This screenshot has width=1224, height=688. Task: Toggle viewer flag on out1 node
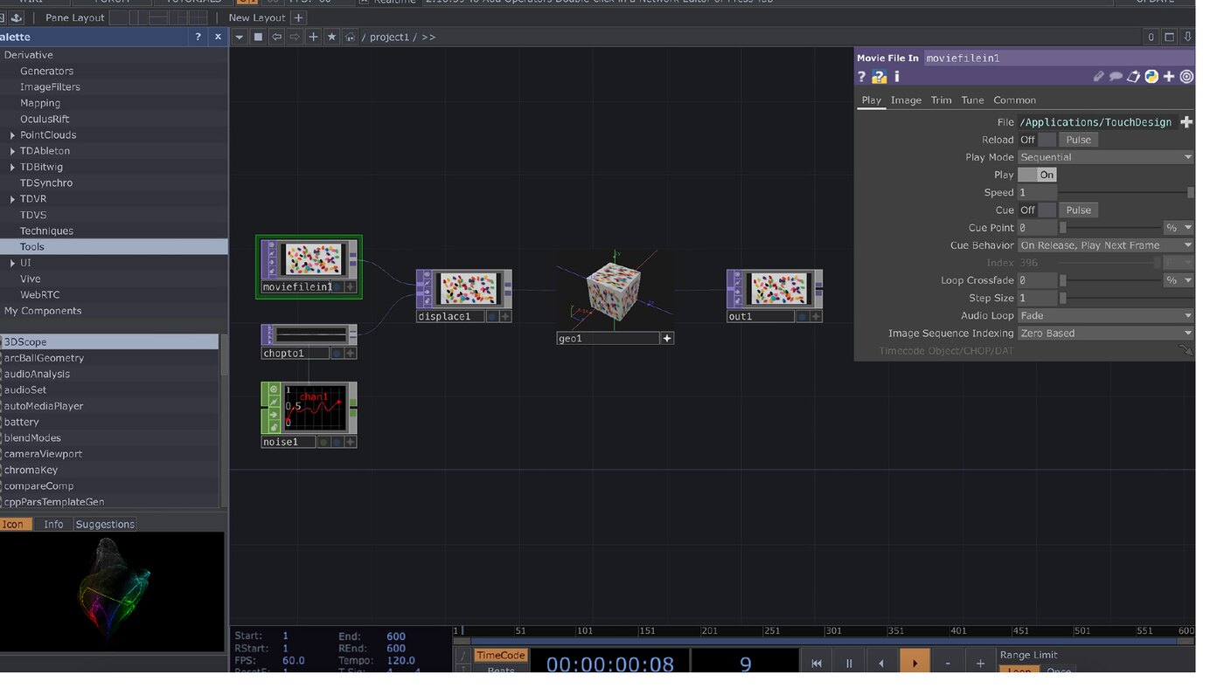coord(803,316)
